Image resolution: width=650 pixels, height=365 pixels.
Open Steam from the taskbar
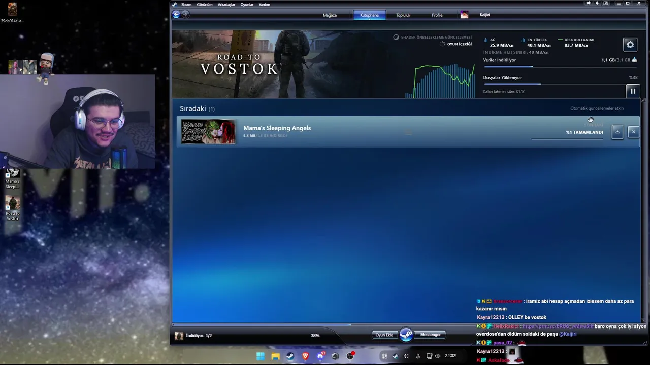(290, 356)
